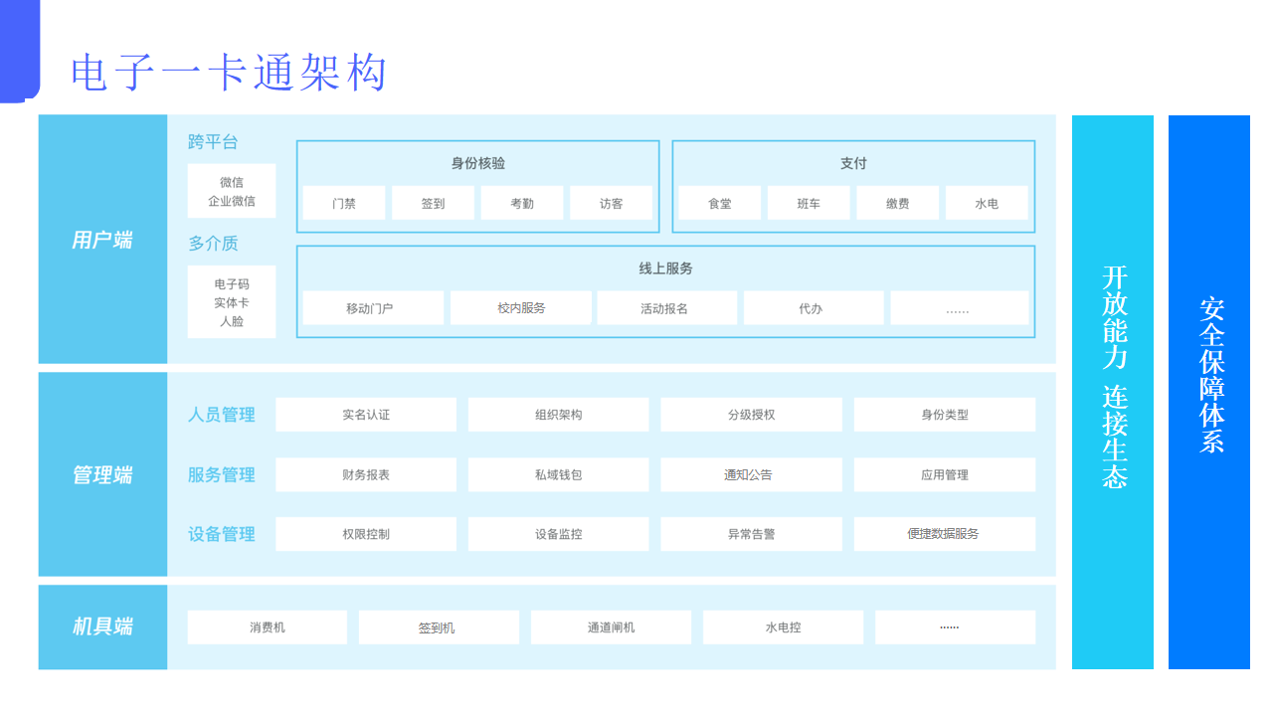Expand the 多介质 section
The width and height of the screenshot is (1273, 716).
(209, 244)
